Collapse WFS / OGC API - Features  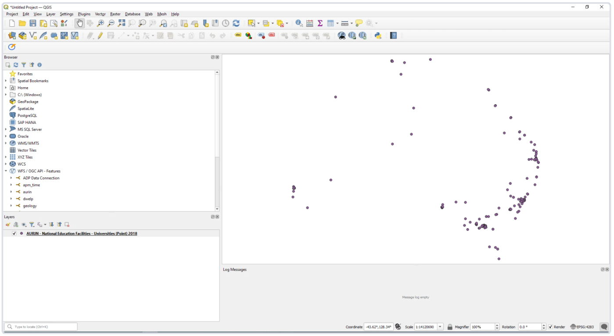(x=5, y=171)
